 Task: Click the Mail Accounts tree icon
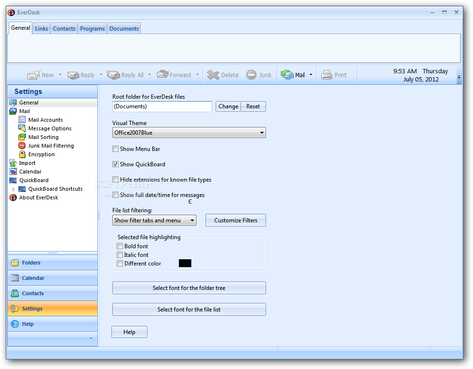pyautogui.click(x=22, y=119)
